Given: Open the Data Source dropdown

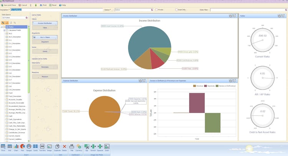Looking at the screenshot, I should click(x=26, y=18).
